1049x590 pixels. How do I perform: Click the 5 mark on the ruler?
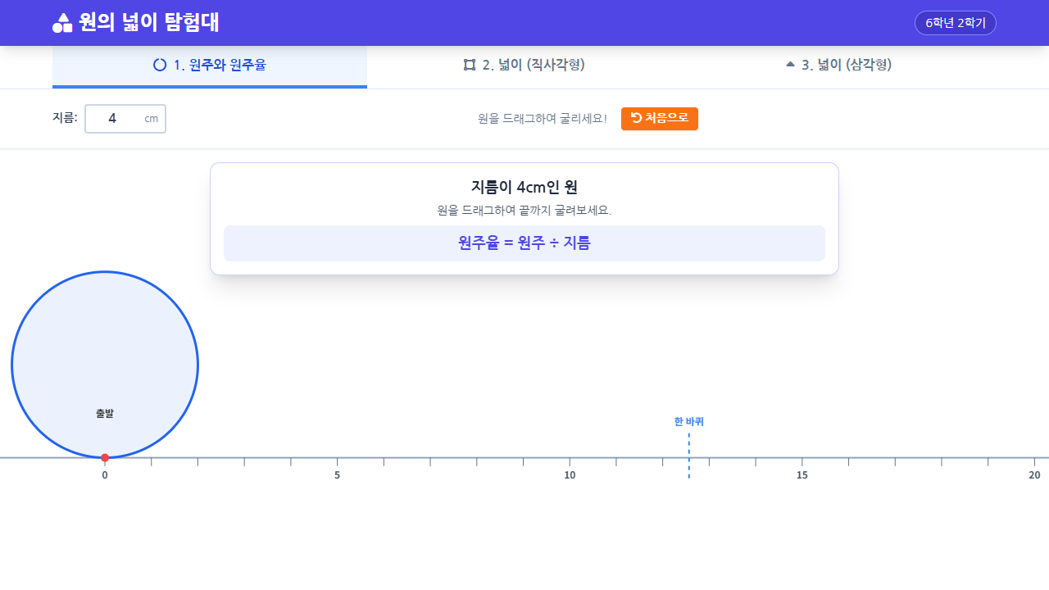tap(337, 475)
